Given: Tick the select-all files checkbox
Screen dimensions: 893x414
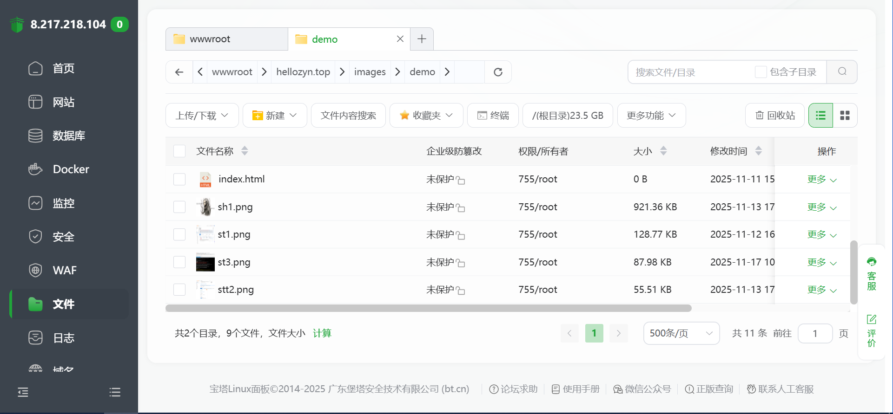Looking at the screenshot, I should (179, 151).
